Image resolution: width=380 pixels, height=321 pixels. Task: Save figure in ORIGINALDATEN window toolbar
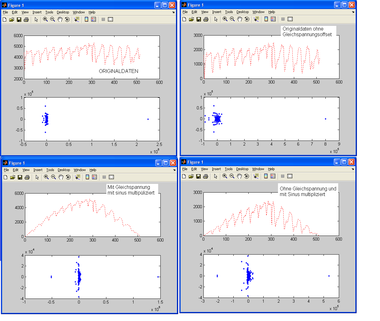pyautogui.click(x=19, y=19)
